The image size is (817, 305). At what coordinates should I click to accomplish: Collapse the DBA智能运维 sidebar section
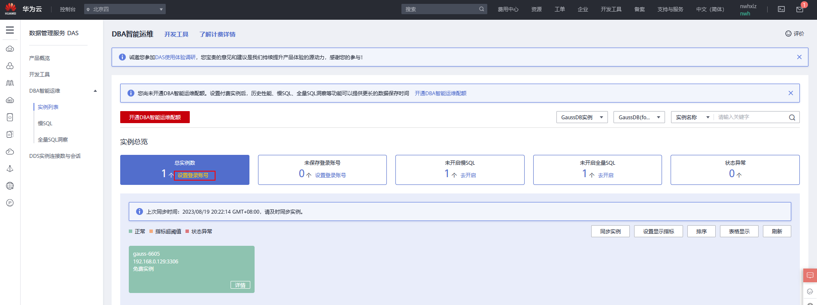95,91
